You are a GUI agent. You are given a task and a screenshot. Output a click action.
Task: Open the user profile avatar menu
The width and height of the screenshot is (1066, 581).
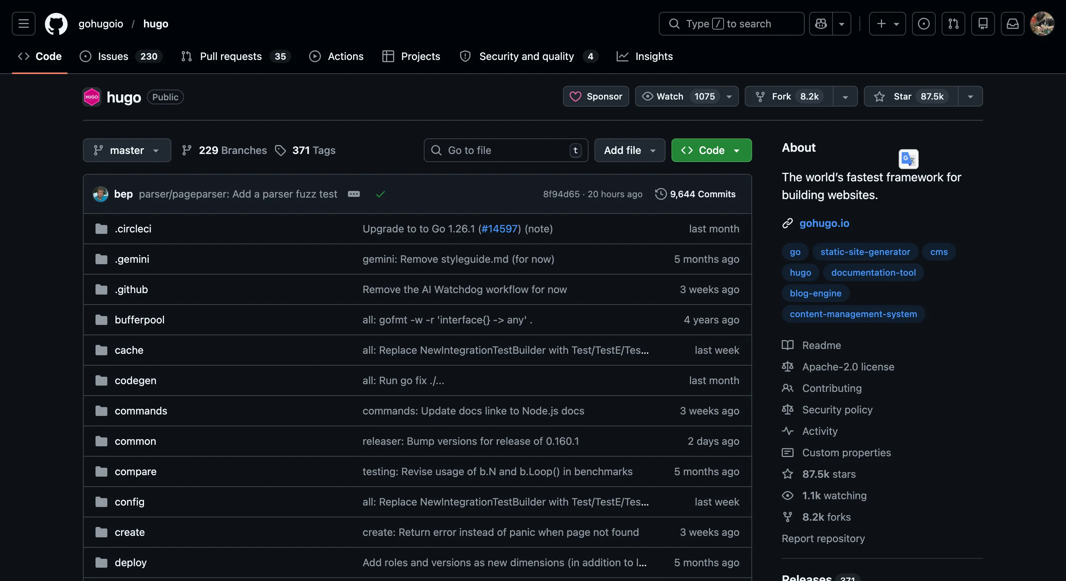tap(1042, 24)
